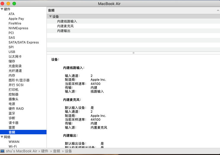Select highlighted 音频 sidebar entry
Image resolution: width=220 pixels, height=155 pixels.
pos(23,132)
